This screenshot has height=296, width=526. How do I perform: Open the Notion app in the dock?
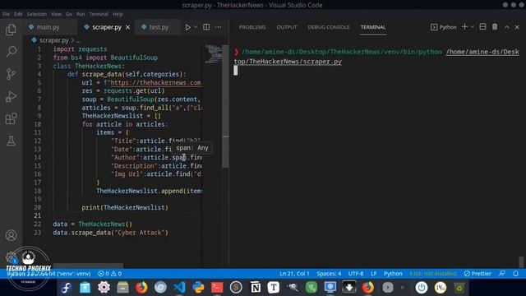click(256, 288)
